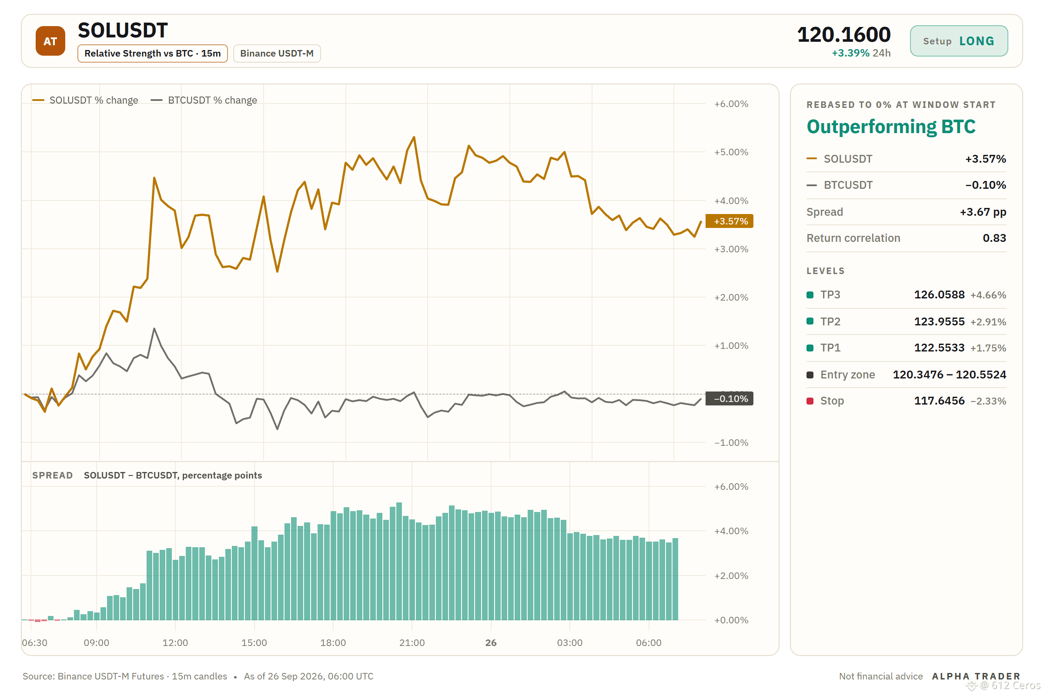
Task: Click the green TP3 level marker
Action: click(x=810, y=295)
